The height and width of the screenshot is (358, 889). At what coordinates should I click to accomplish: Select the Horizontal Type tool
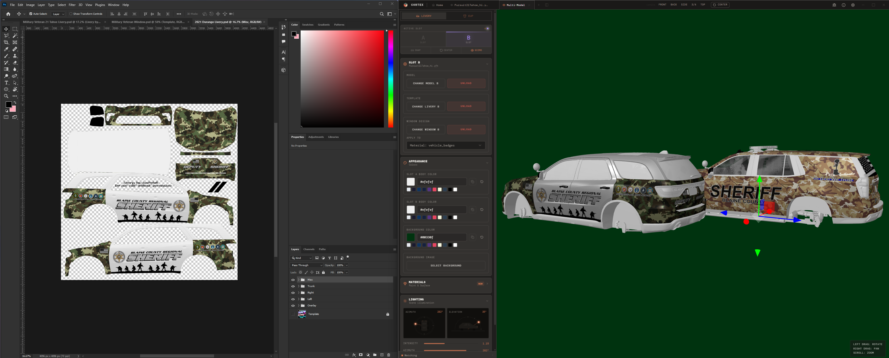tap(6, 83)
